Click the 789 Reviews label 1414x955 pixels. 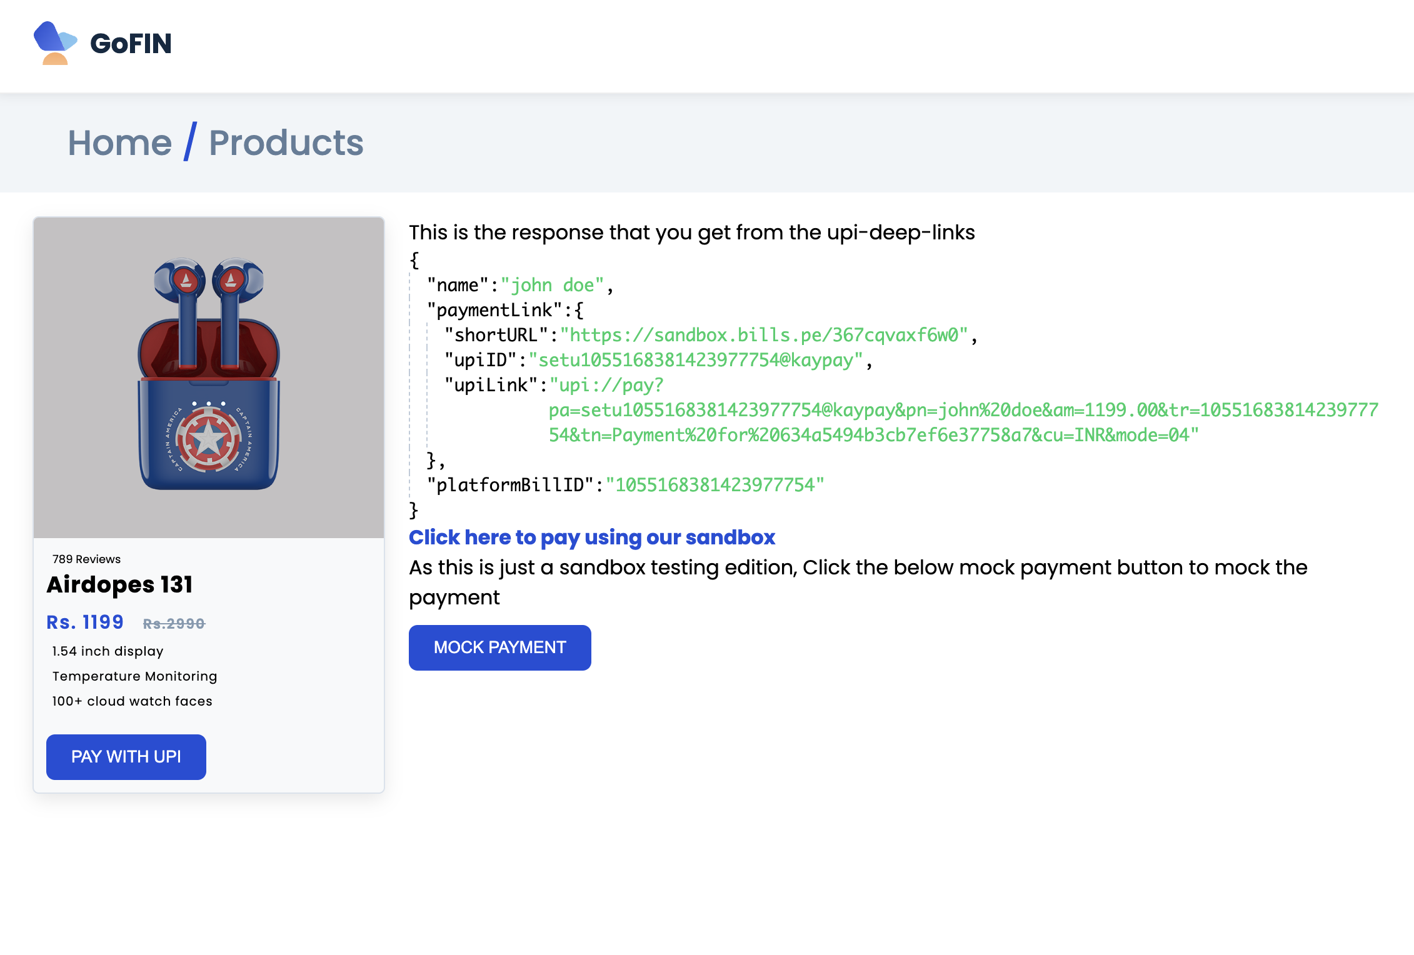86,559
